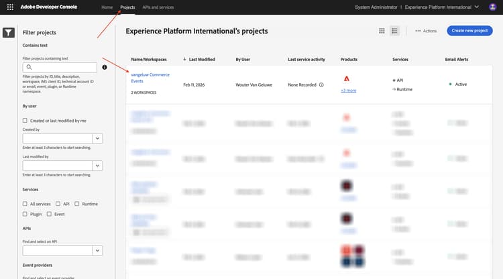This screenshot has width=503, height=279.
Task: Open the APIs and services tab
Action: click(158, 7)
